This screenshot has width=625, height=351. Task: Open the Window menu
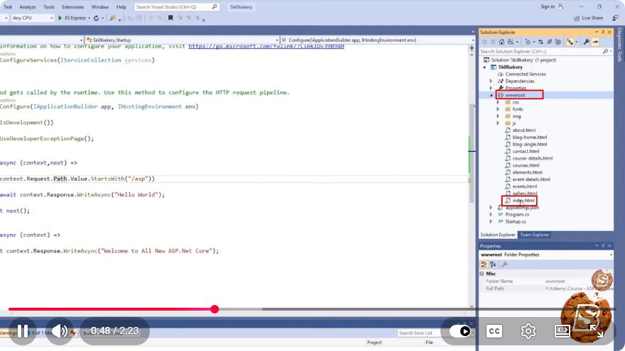pyautogui.click(x=99, y=7)
